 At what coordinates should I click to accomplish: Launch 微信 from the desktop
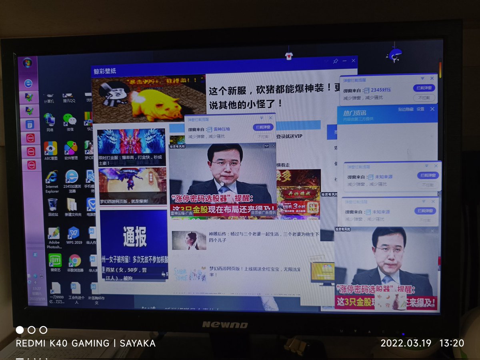coord(70,122)
